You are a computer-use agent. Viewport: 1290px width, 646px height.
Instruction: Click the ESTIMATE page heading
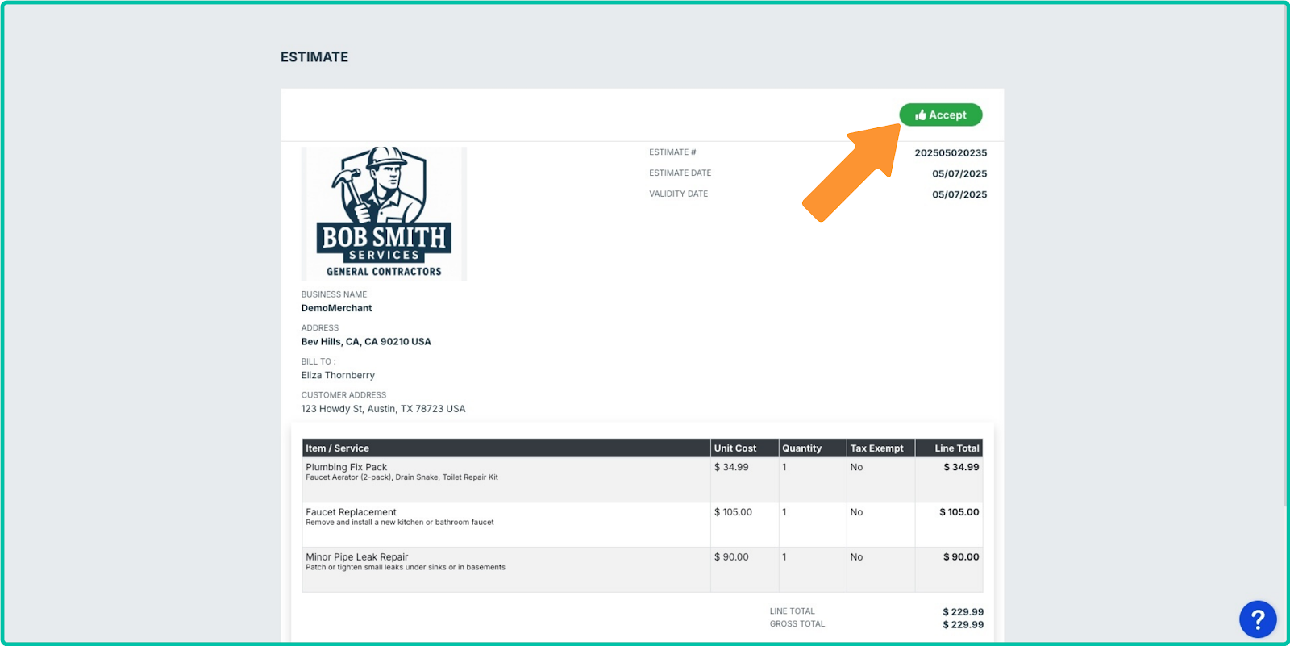314,57
